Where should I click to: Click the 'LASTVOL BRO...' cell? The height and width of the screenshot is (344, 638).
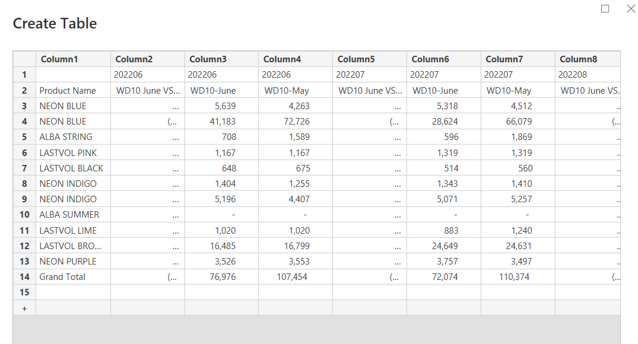click(x=73, y=246)
